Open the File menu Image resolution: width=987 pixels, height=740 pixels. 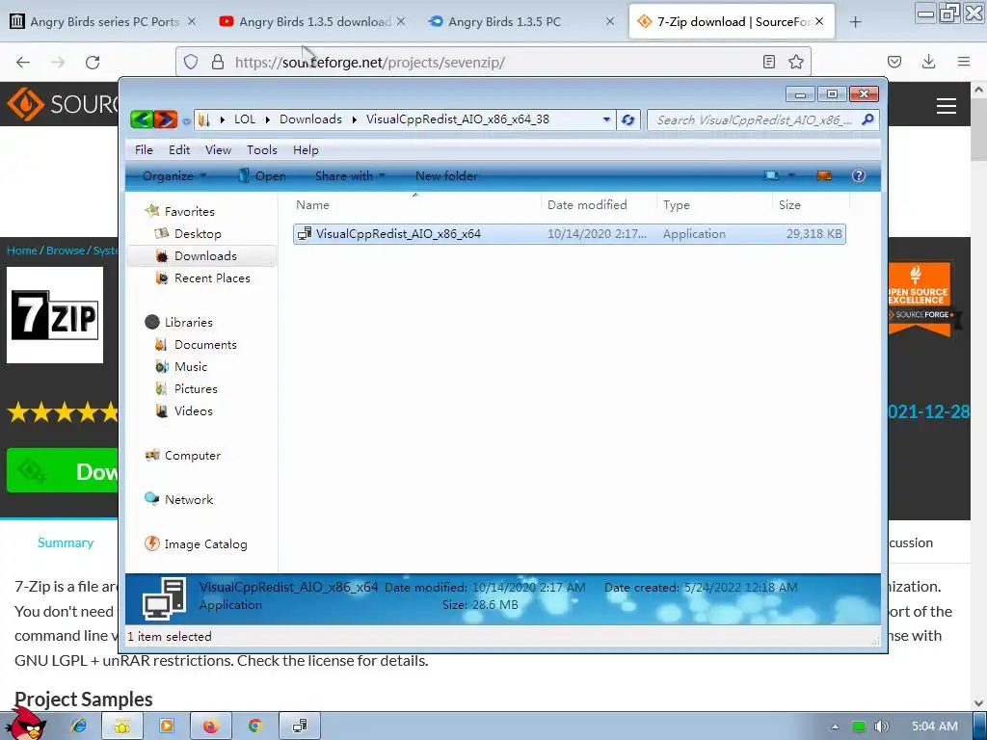(144, 149)
